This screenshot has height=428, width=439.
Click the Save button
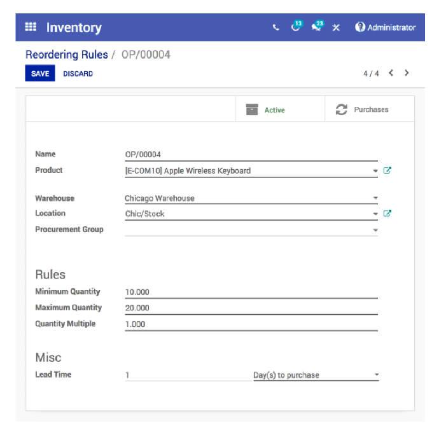pyautogui.click(x=40, y=74)
